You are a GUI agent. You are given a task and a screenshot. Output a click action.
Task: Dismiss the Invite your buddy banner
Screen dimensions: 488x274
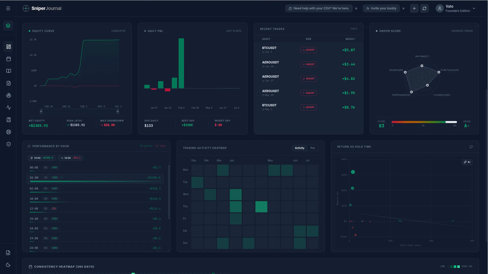click(x=404, y=8)
